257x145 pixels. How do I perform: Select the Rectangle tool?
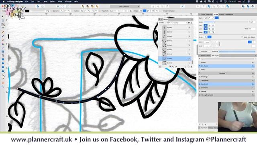click(3, 59)
